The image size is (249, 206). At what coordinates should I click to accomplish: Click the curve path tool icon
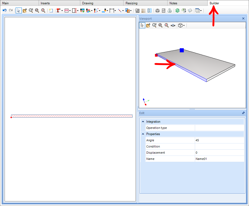pos(96,11)
